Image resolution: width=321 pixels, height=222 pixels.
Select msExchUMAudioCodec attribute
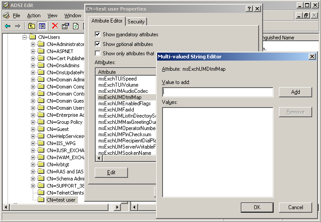pos(123,91)
